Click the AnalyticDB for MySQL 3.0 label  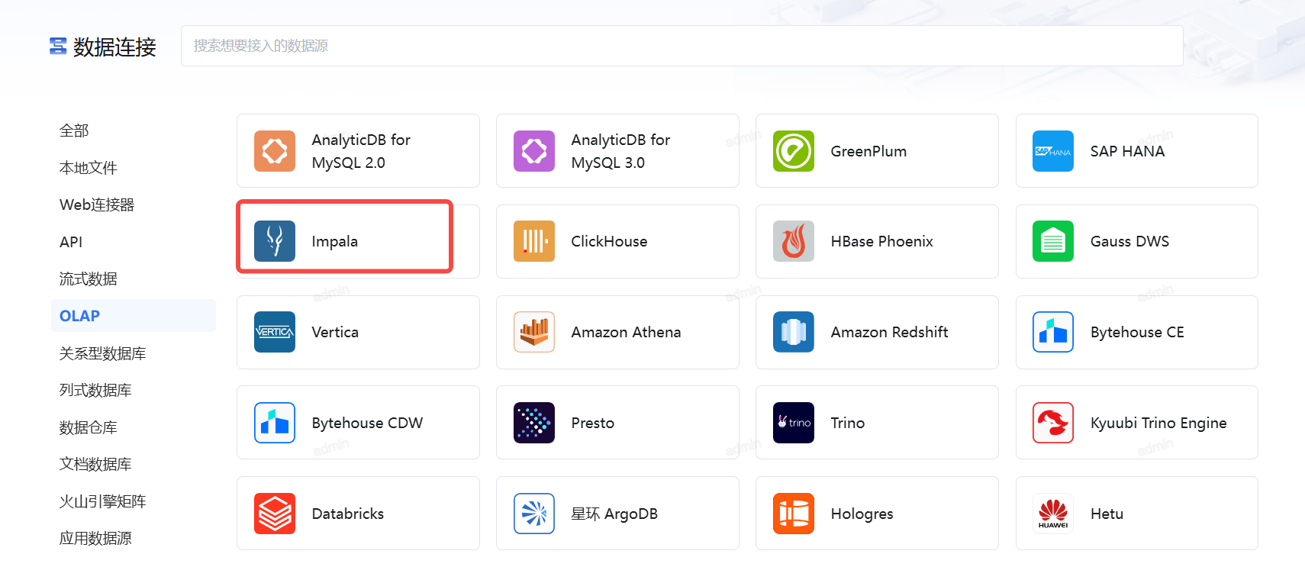tap(620, 151)
